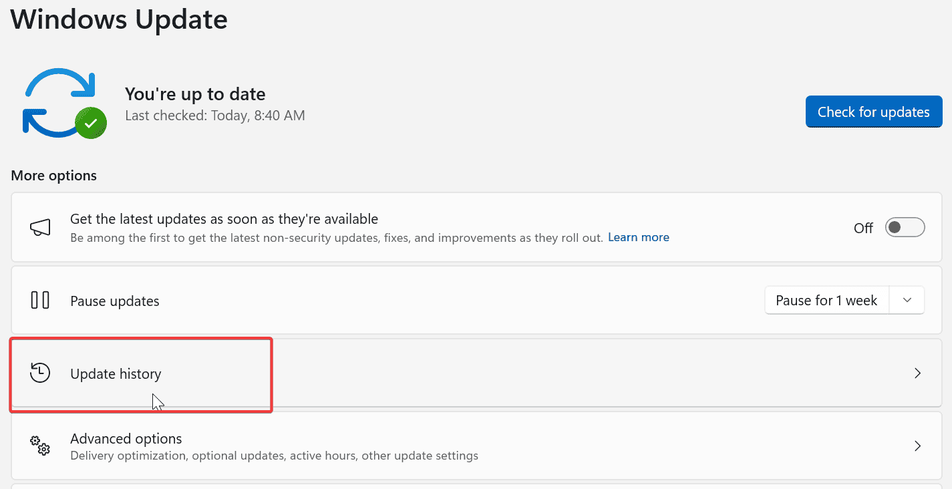Click 'Be among the first to get' description
952x489 pixels.
[x=337, y=237]
